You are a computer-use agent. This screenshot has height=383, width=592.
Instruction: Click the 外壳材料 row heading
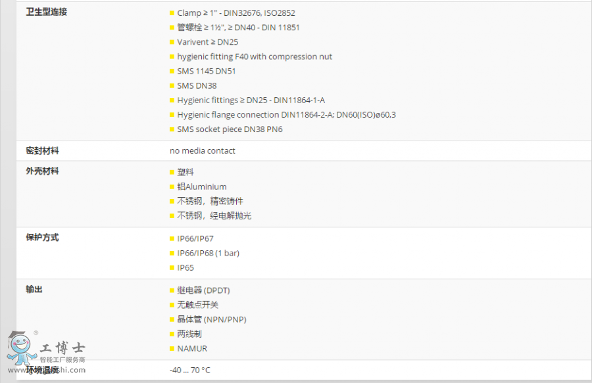pos(42,171)
